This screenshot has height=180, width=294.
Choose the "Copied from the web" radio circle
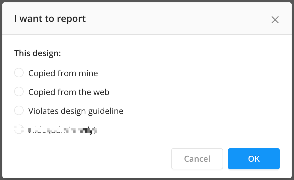(x=19, y=92)
